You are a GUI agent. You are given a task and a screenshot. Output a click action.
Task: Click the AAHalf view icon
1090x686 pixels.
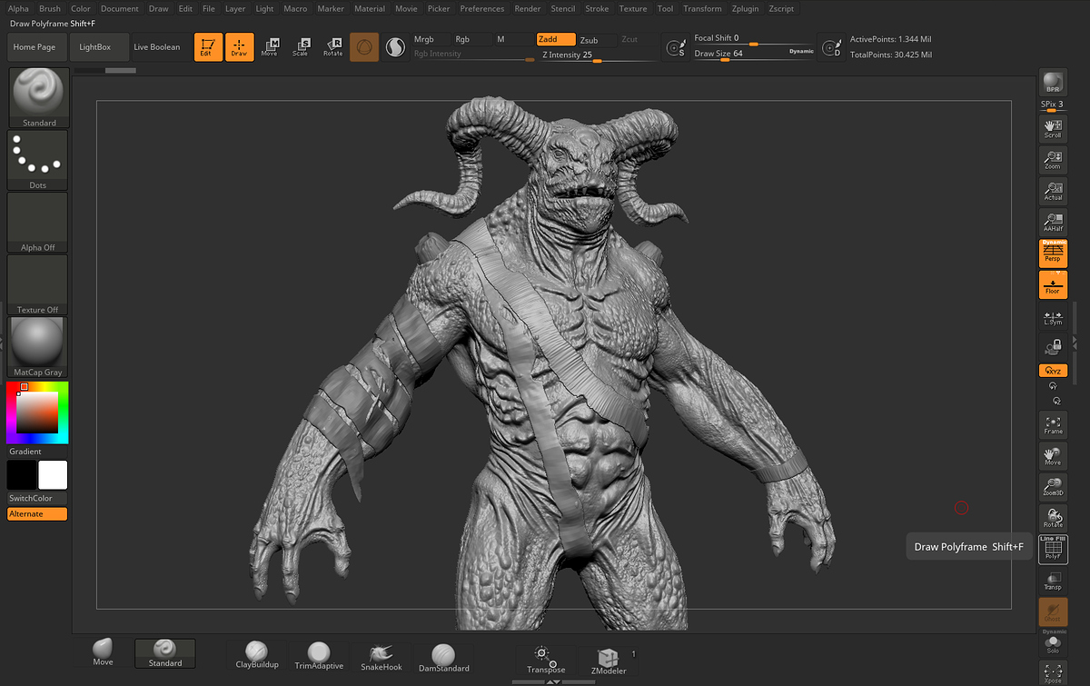[1053, 223]
